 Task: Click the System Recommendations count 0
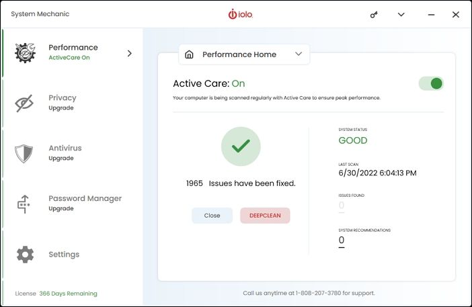[342, 240]
